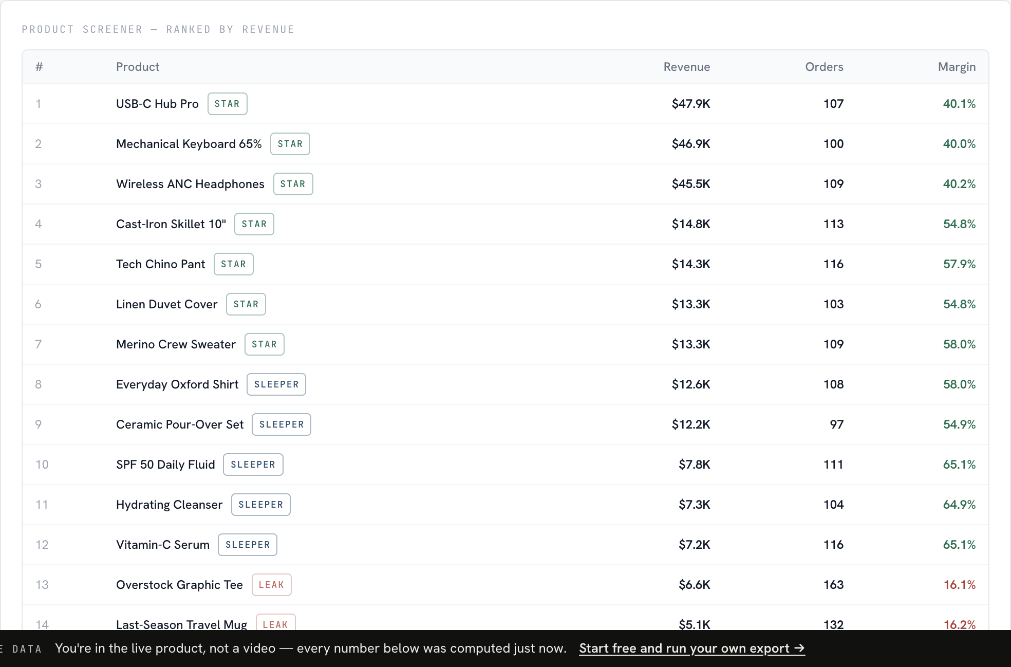Click the 64.9% margin value
Viewport: 1011px width, 667px height.
coord(959,505)
